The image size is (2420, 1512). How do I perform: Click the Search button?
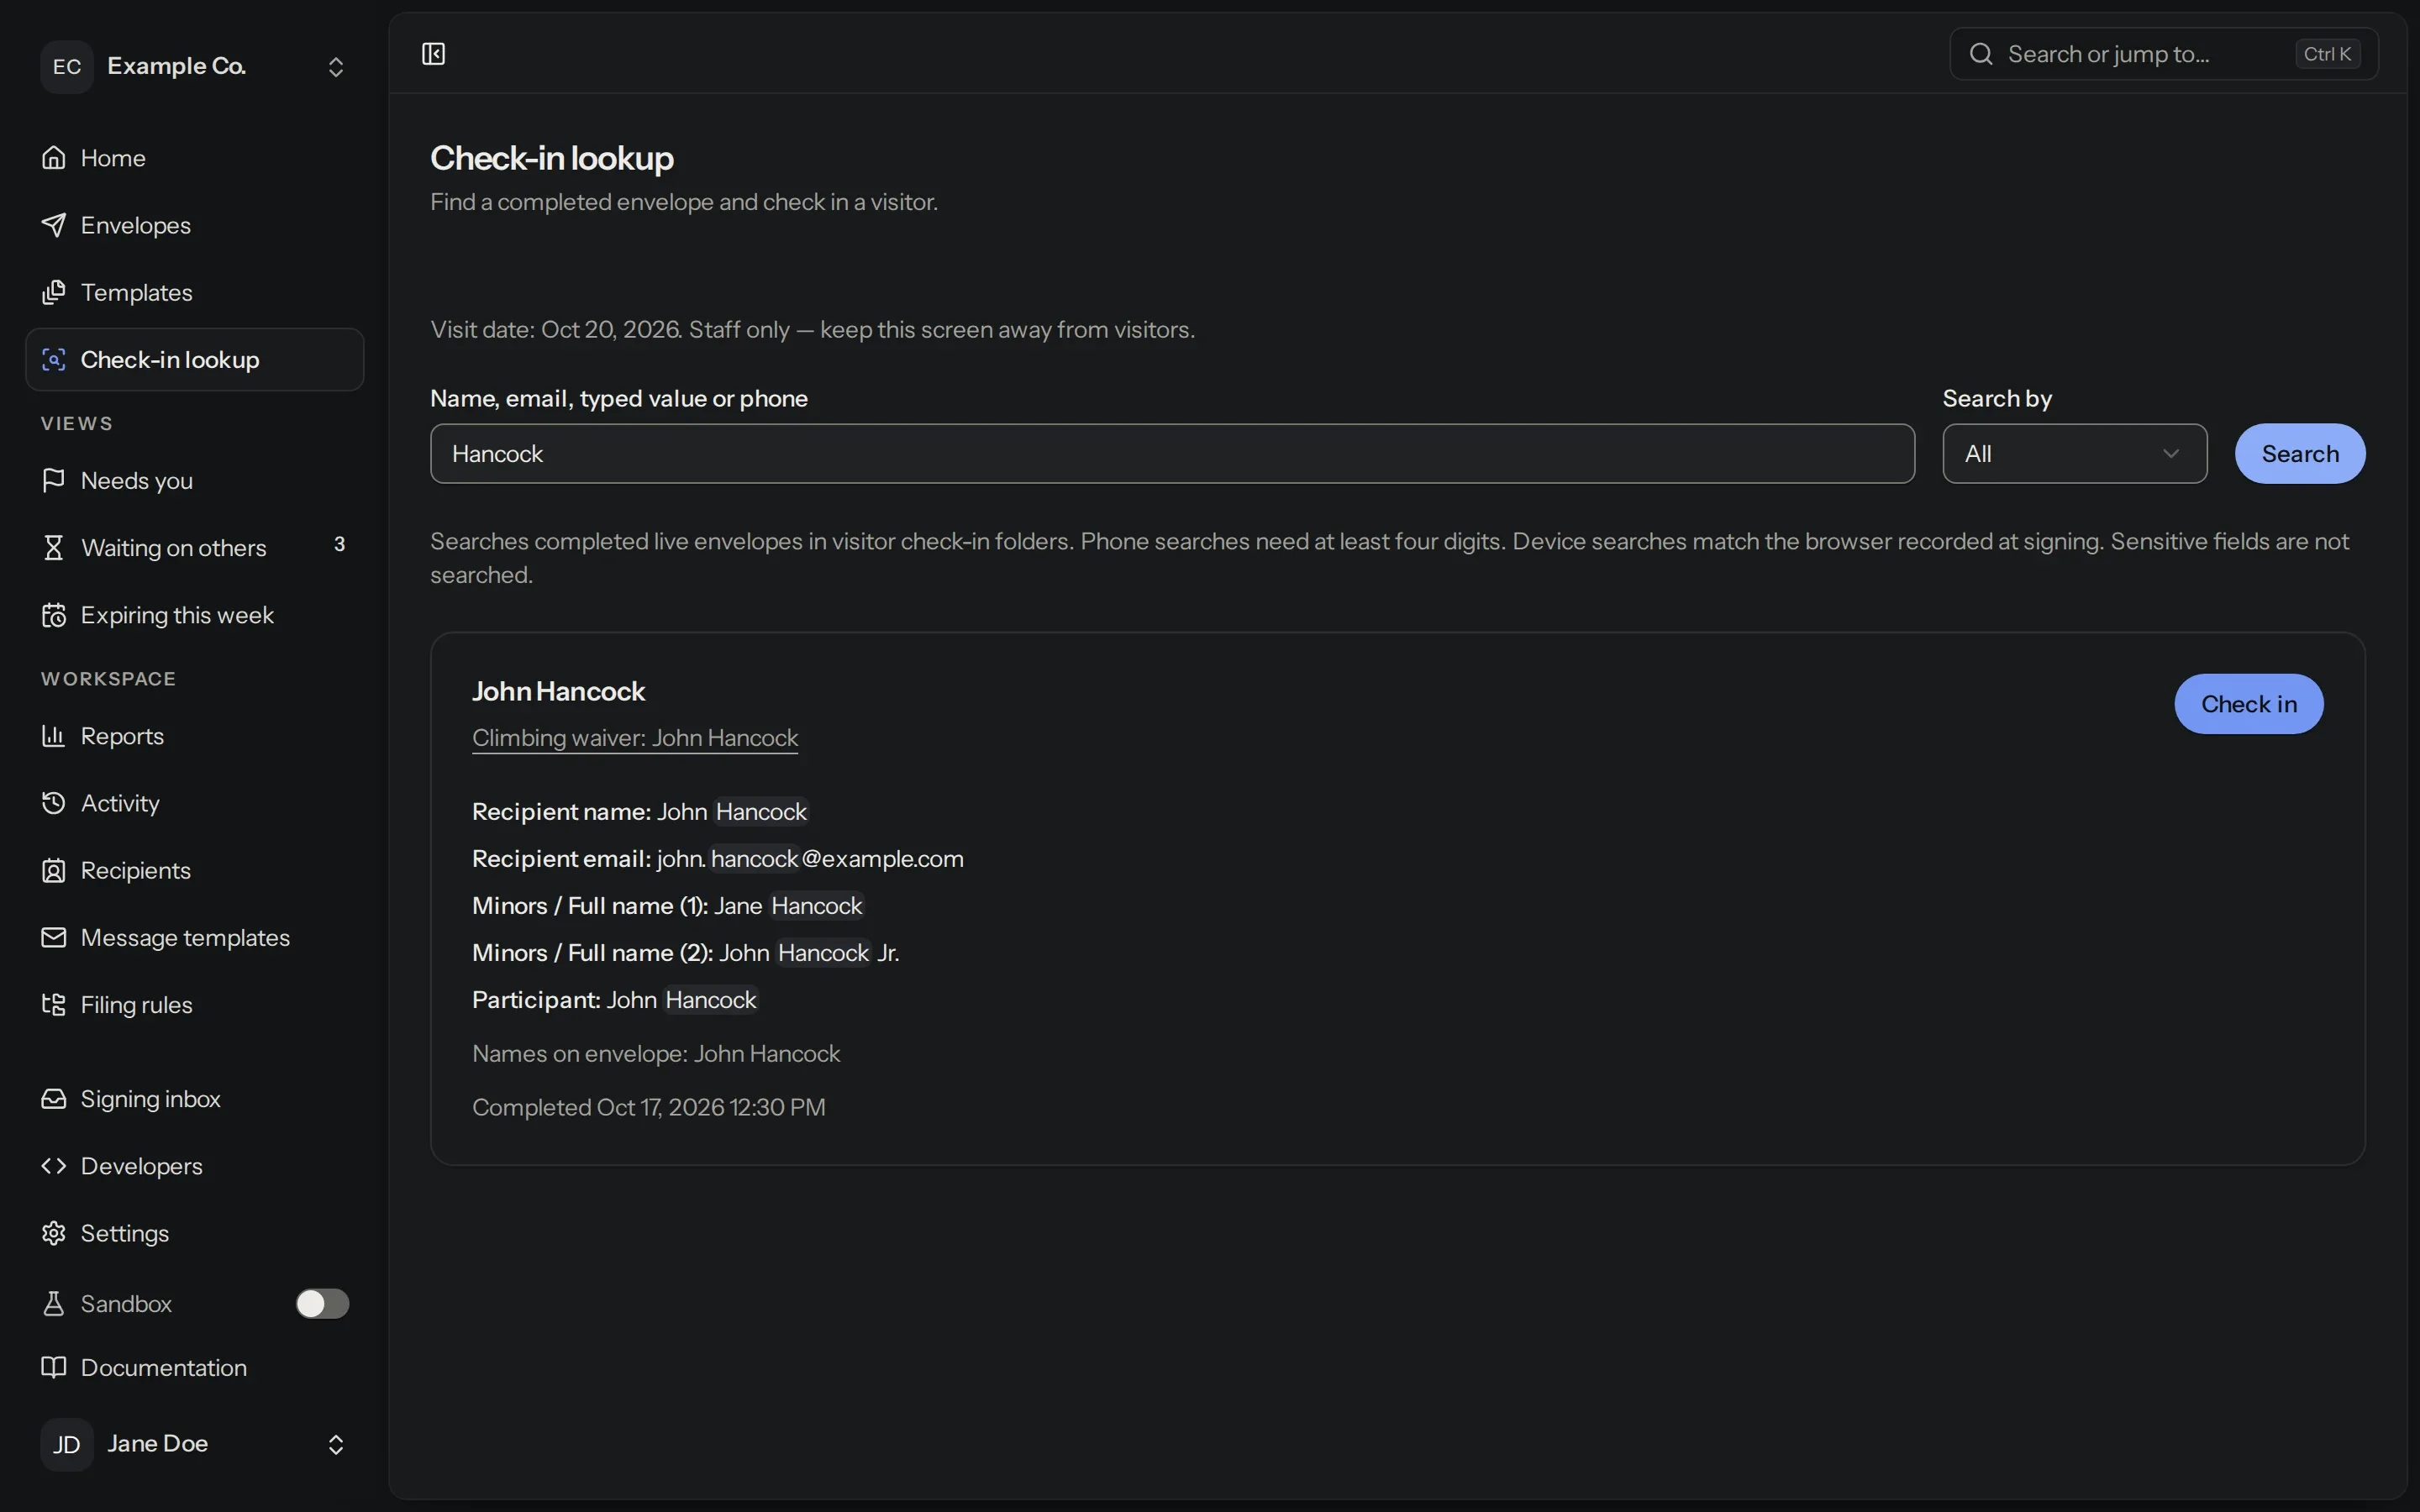click(2300, 454)
